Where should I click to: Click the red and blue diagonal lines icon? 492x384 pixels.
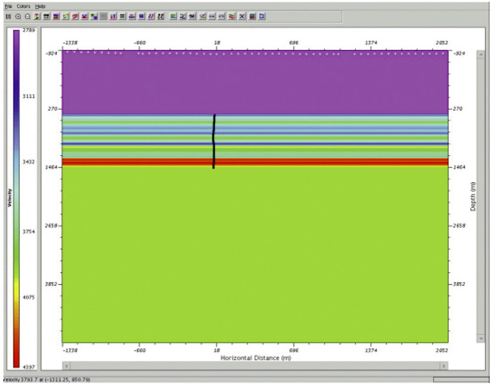[x=151, y=16]
